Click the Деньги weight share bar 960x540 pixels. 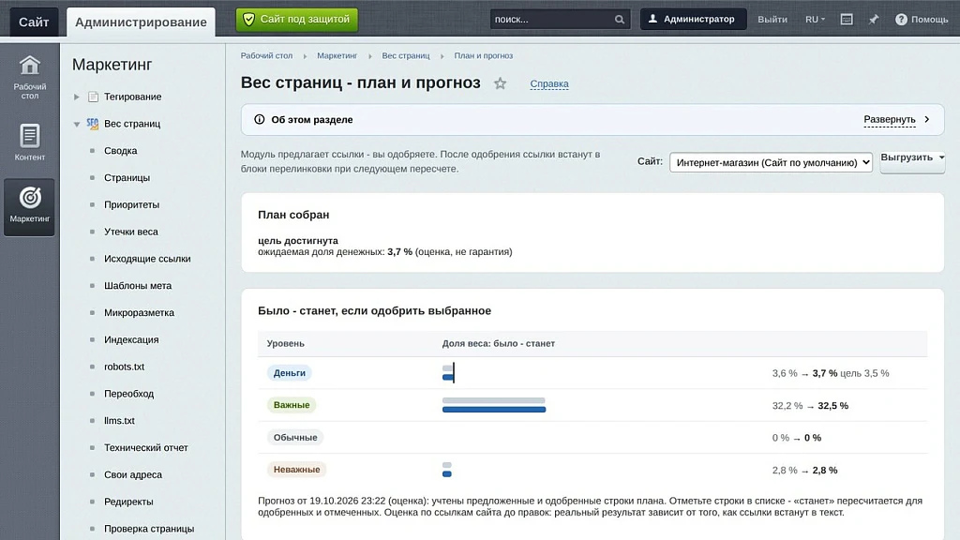pyautogui.click(x=448, y=373)
